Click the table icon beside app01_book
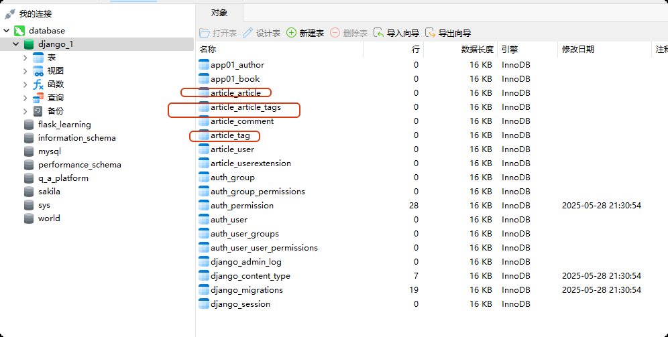668x337 pixels. (x=204, y=78)
